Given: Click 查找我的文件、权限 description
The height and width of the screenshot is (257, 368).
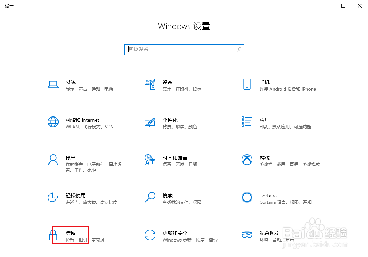Looking at the screenshot, I should (x=182, y=202).
